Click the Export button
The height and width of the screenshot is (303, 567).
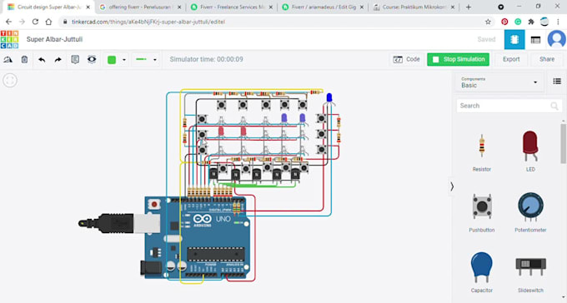[511, 59]
